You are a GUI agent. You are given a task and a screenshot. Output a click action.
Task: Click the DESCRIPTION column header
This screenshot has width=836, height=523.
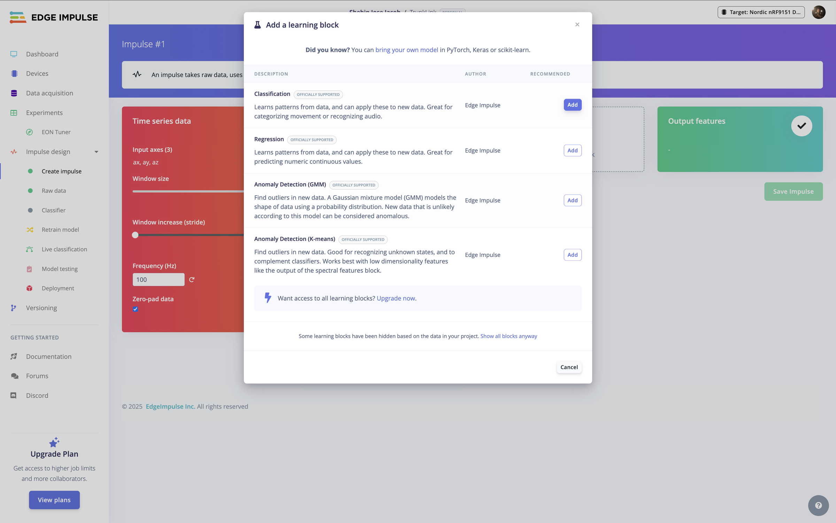(271, 74)
